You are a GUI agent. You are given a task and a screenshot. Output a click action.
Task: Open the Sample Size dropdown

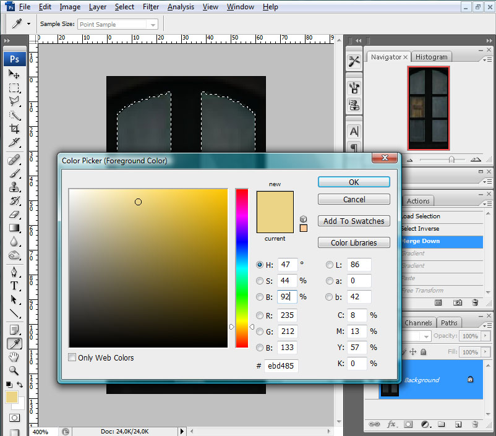[x=152, y=25]
